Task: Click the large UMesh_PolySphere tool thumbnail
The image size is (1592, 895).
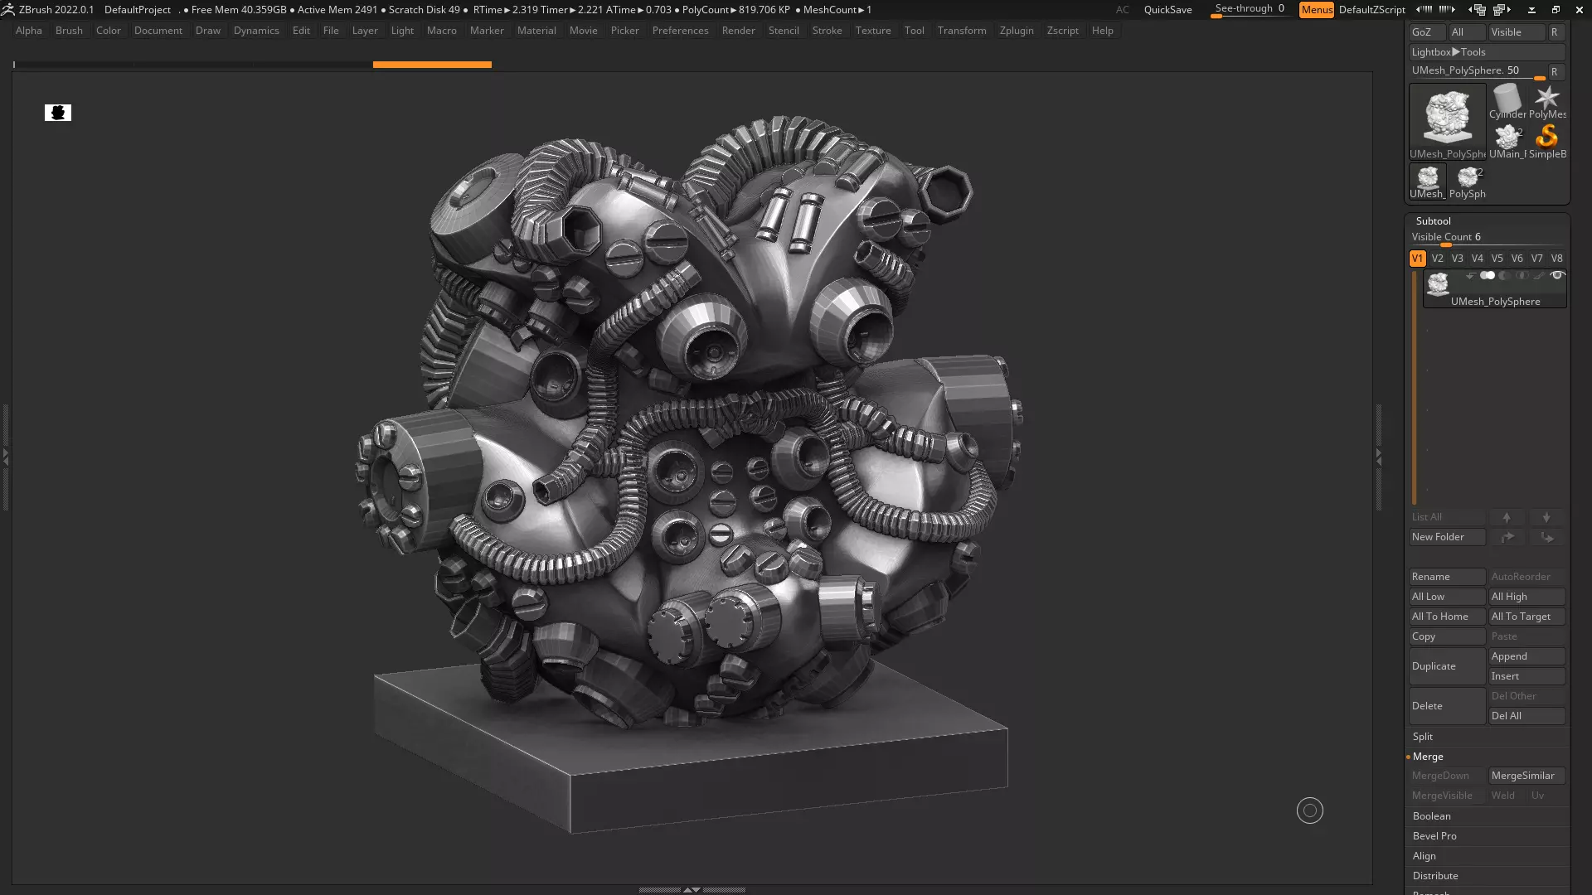Action: (x=1448, y=121)
